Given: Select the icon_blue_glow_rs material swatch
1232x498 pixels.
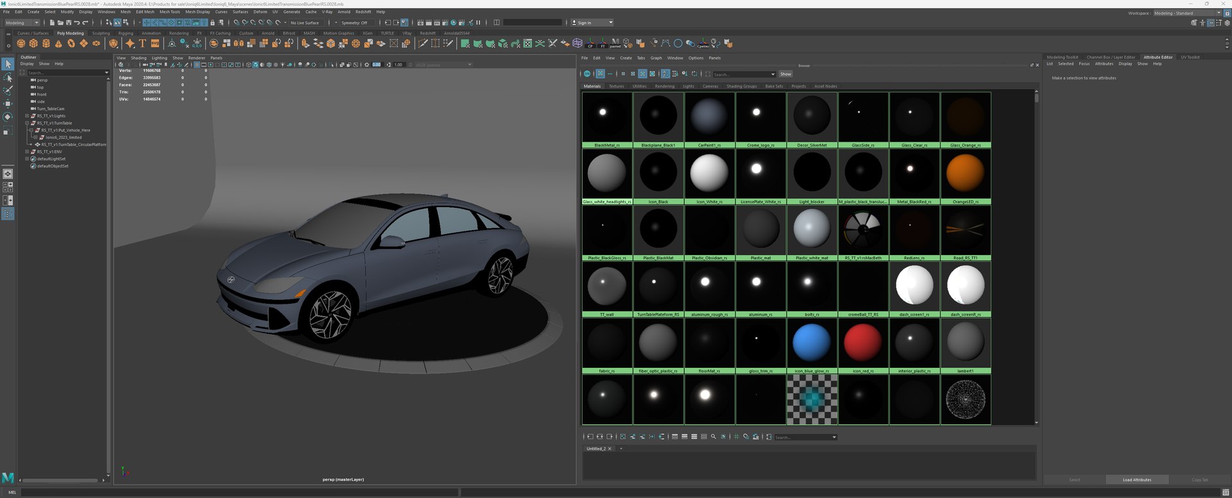Looking at the screenshot, I should point(812,345).
